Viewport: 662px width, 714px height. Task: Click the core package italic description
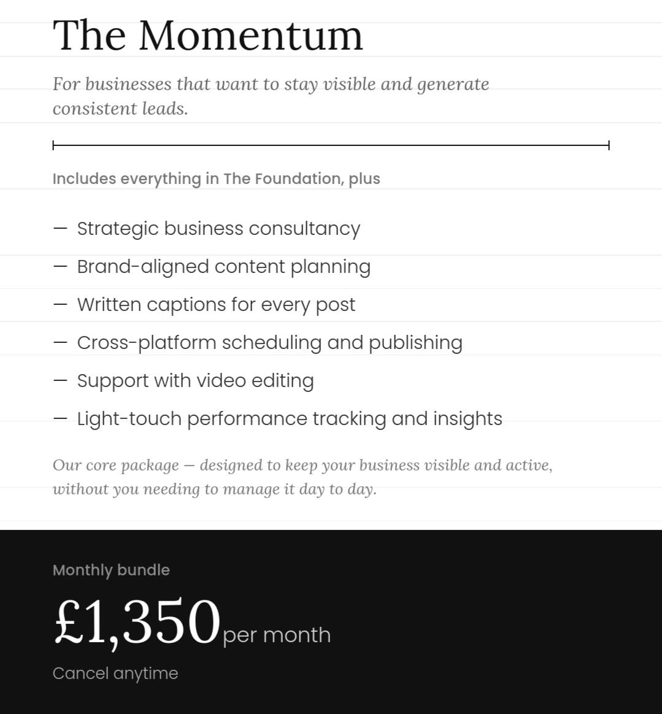(302, 477)
